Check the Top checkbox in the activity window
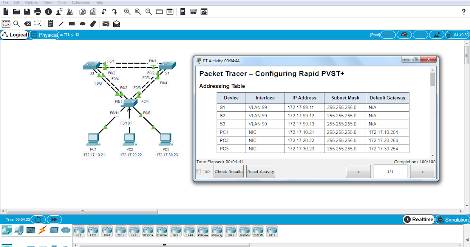Screen dimensions: 470x247 199,171
